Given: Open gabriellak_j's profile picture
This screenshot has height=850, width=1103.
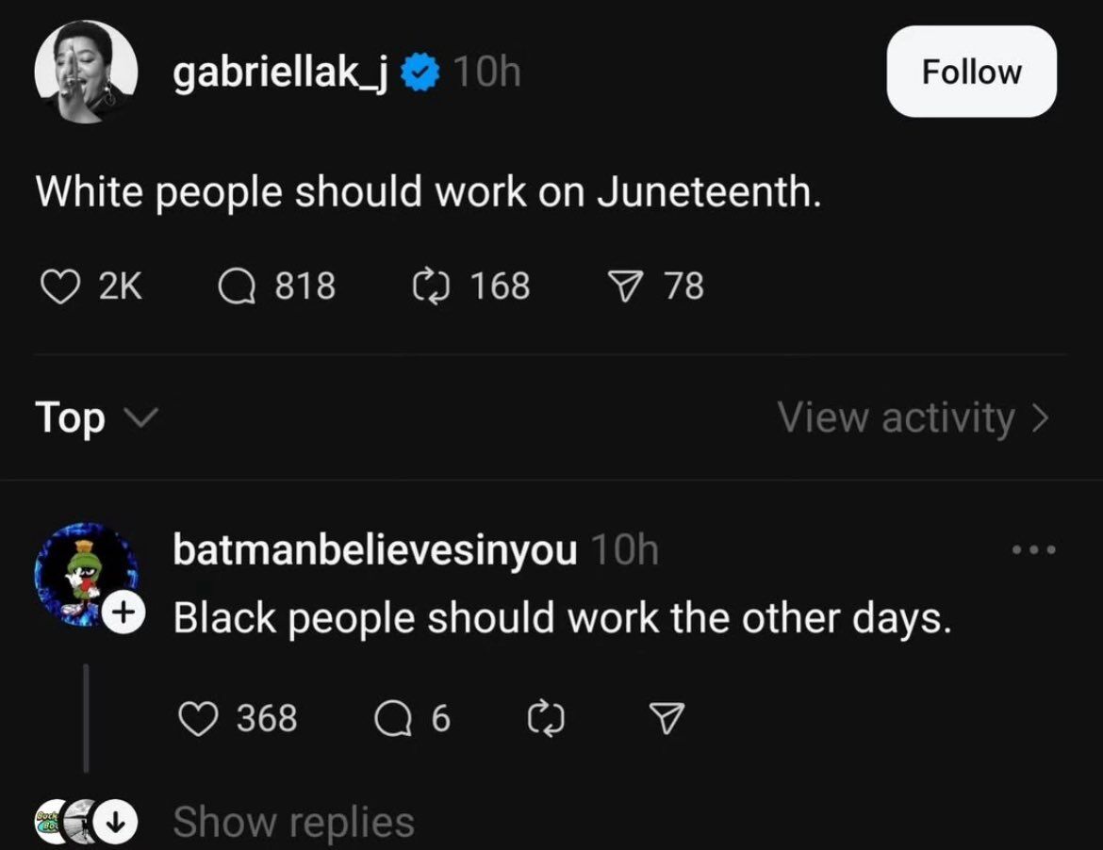Looking at the screenshot, I should [86, 72].
